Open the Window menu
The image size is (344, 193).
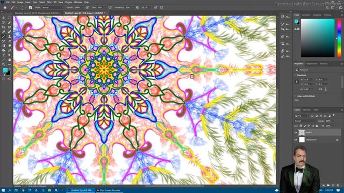click(x=78, y=2)
